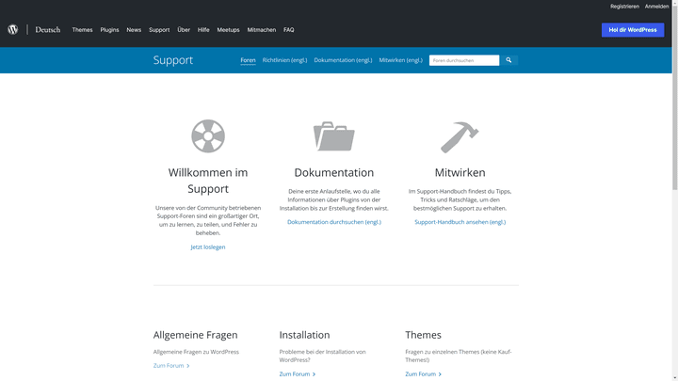This screenshot has height=381, width=678.
Task: Click the Dokumentation heading
Action: 333,172
